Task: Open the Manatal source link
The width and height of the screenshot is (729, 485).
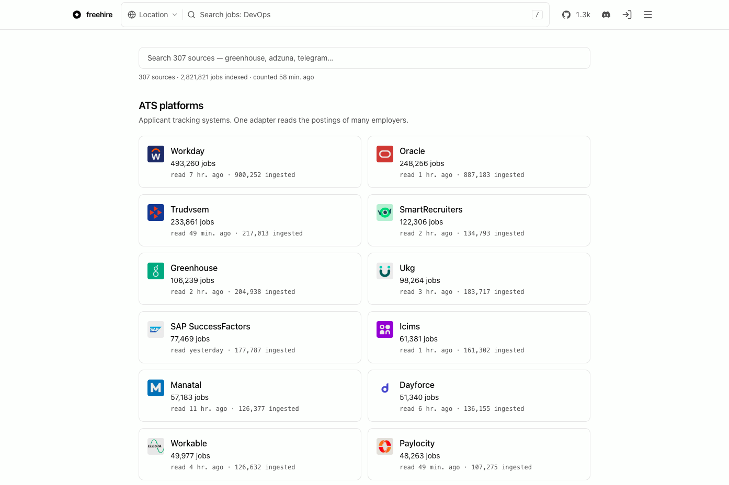Action: point(250,396)
